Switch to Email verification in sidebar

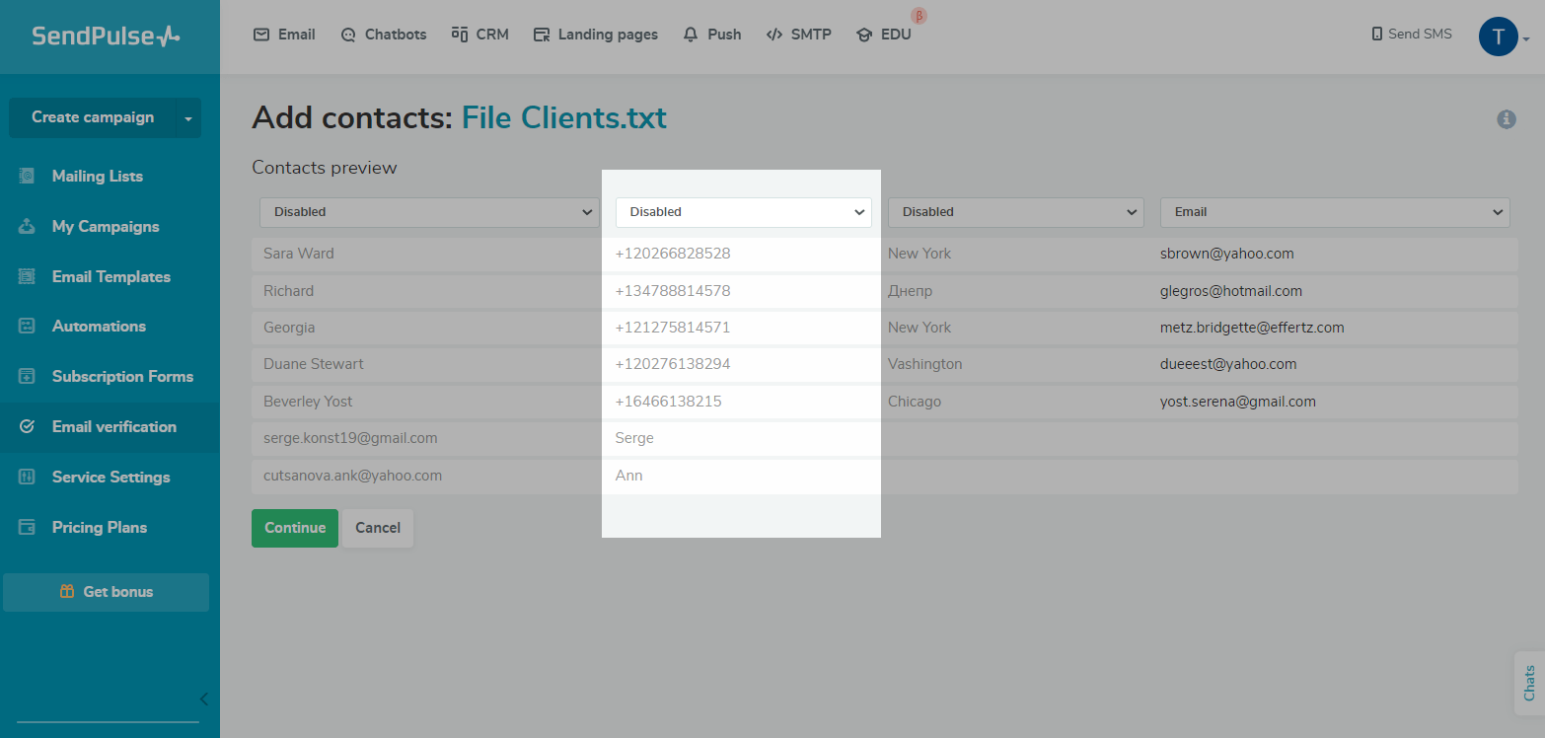(113, 426)
